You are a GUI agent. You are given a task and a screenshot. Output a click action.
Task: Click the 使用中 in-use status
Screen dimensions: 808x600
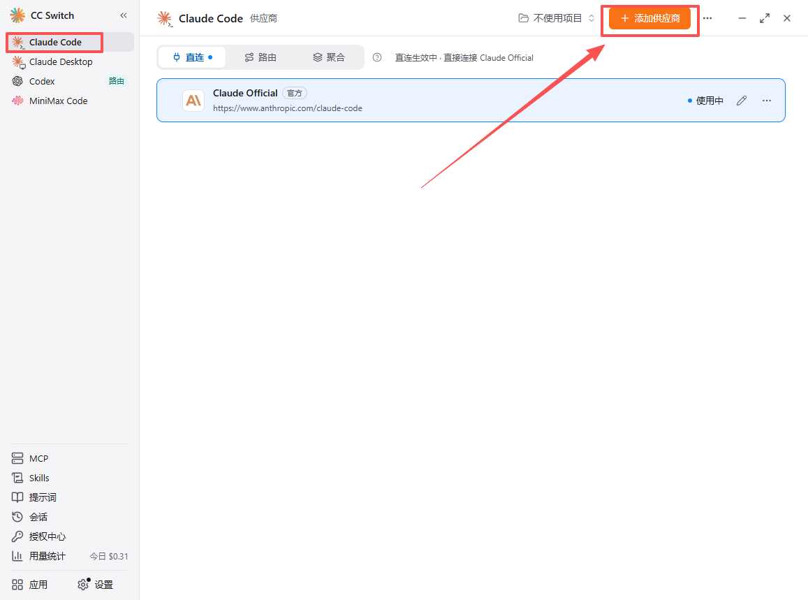coord(705,101)
